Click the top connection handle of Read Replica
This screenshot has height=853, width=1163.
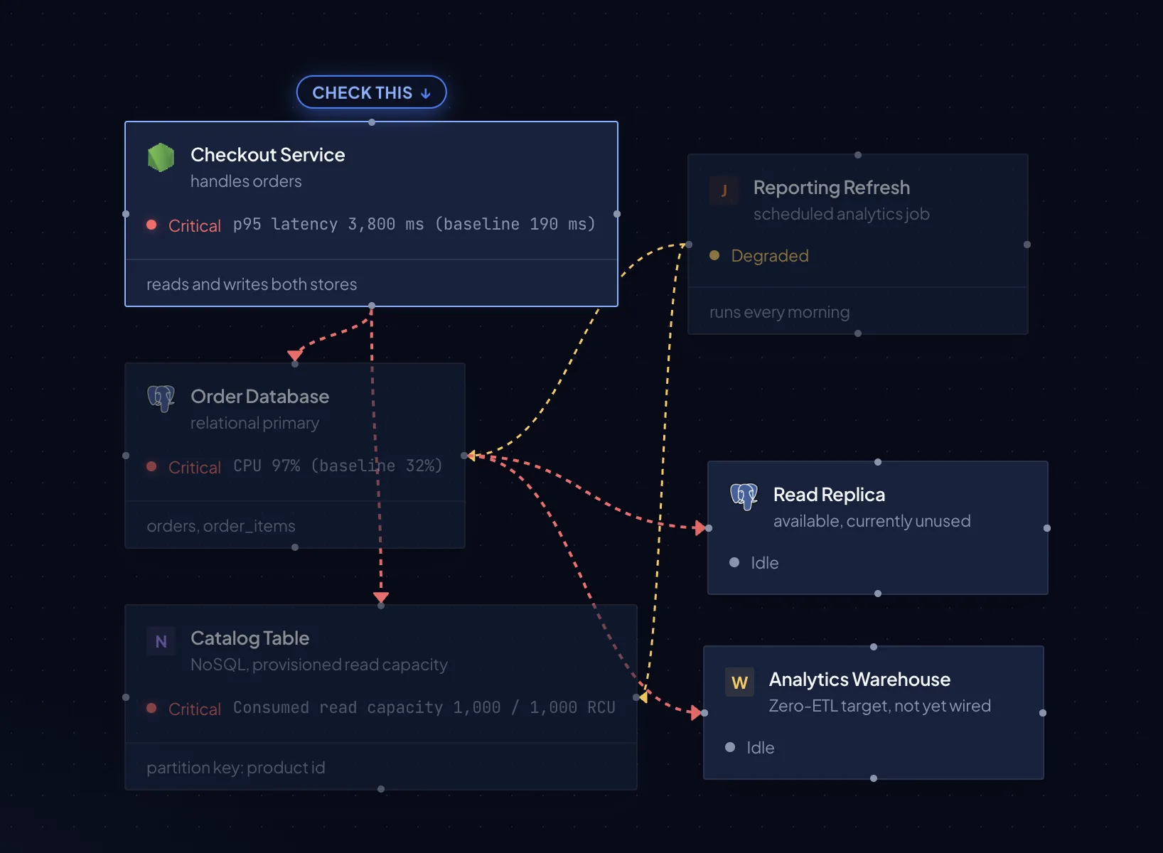point(878,462)
